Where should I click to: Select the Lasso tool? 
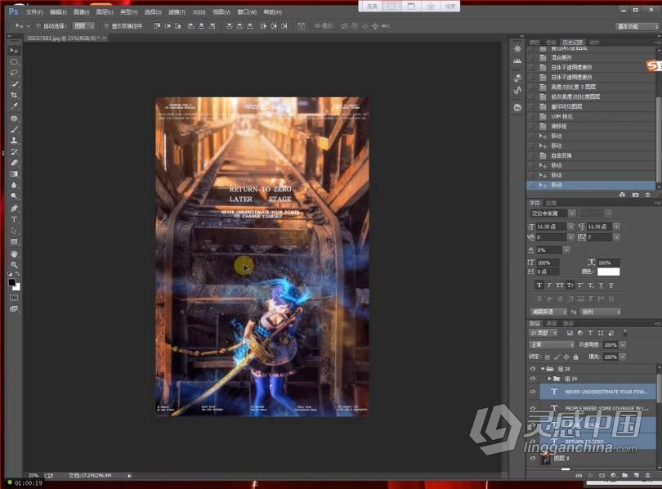click(x=14, y=73)
